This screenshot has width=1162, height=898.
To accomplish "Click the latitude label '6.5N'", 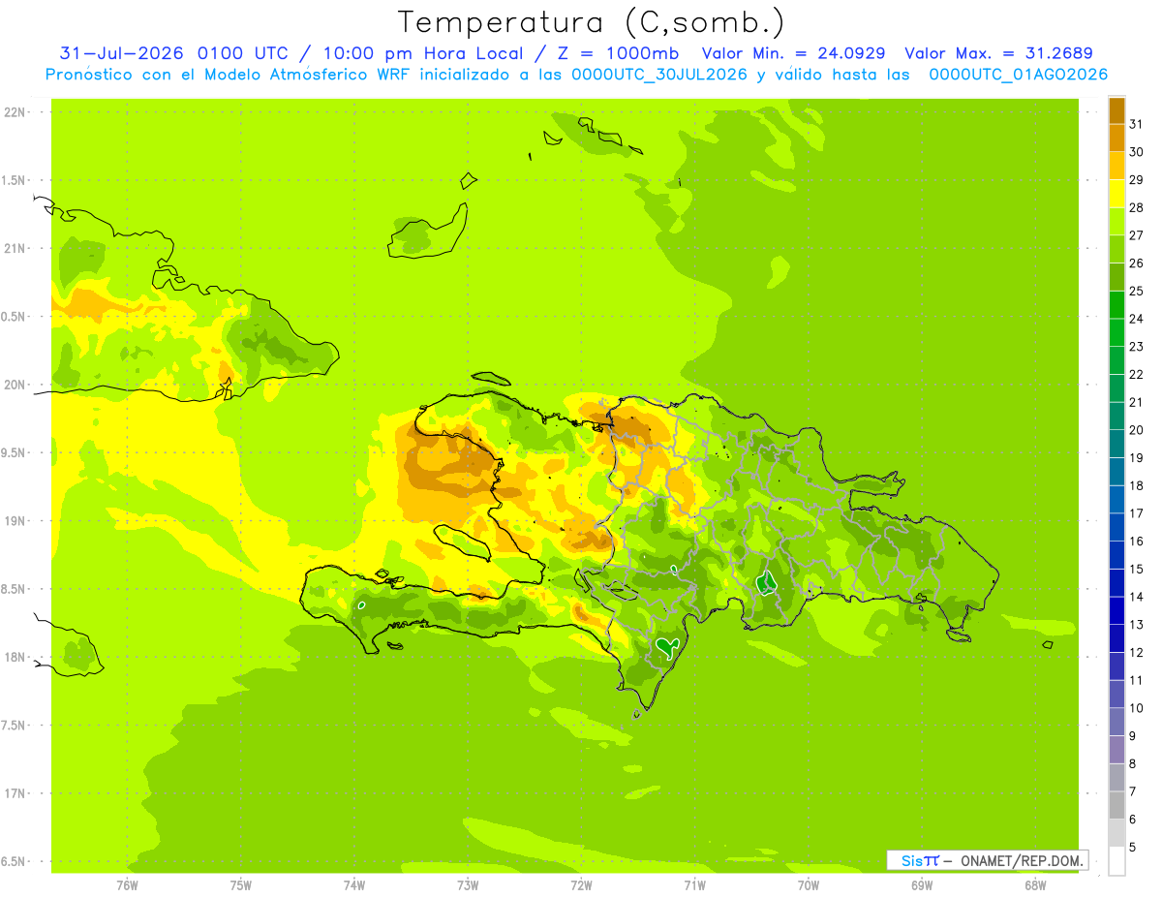I will point(15,861).
